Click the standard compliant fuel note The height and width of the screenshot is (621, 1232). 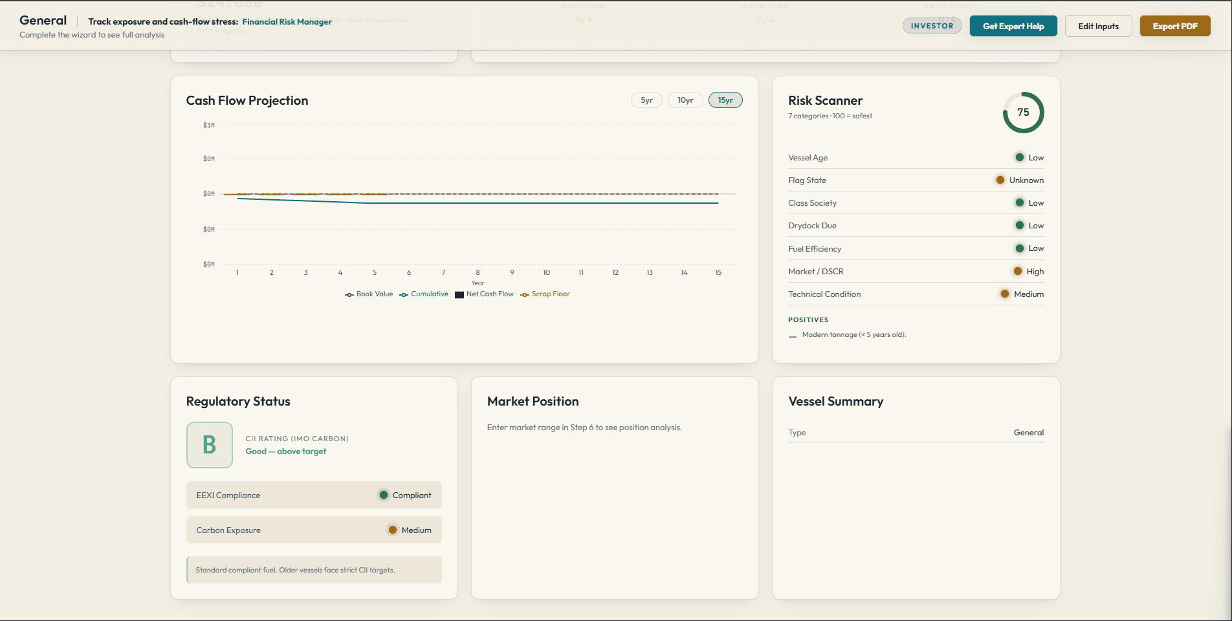click(314, 570)
